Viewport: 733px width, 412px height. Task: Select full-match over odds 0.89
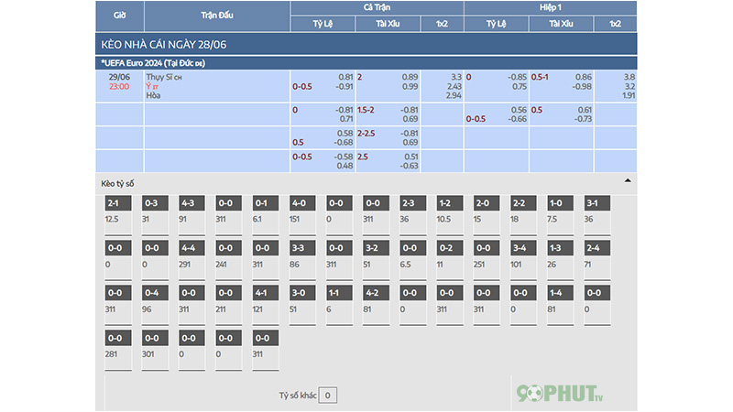tap(410, 77)
